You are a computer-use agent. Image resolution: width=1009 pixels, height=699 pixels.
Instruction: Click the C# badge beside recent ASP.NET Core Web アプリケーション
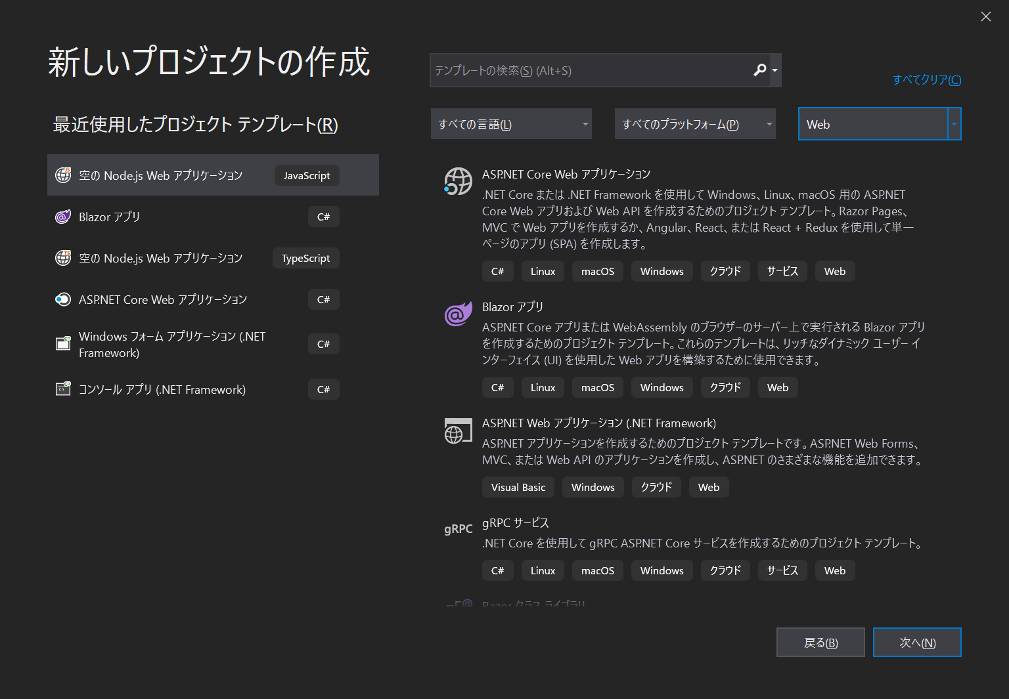[x=324, y=299]
